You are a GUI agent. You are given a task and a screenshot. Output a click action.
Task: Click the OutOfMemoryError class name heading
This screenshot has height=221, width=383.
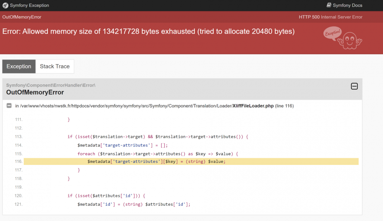tap(35, 92)
